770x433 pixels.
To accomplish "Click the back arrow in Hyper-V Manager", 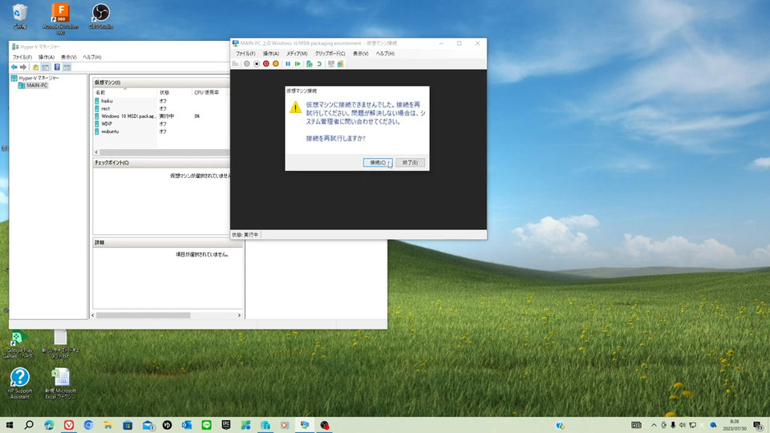I will pos(14,67).
